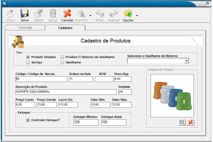Screen dimensions: 213x142
Task: Click the Voltar back arrow icon
Action: click(x=100, y=13)
